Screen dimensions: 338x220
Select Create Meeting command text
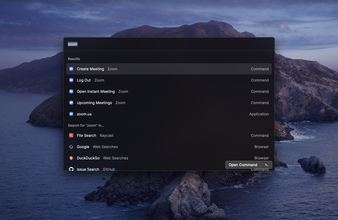90,69
